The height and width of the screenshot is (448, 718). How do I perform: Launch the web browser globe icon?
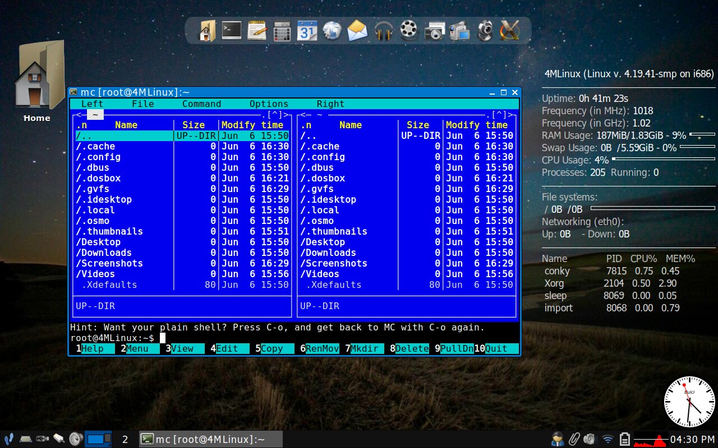point(332,31)
